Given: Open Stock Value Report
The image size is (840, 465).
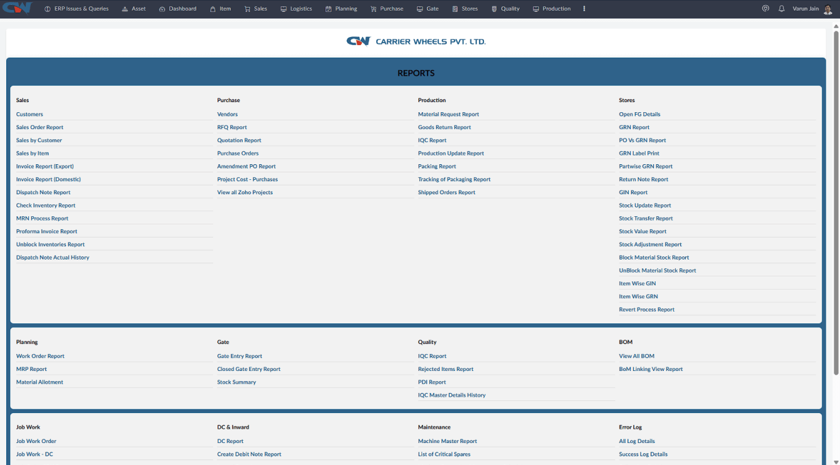Looking at the screenshot, I should 643,232.
